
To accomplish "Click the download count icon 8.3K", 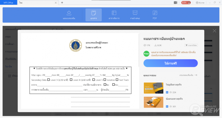I will pyautogui.click(x=156, y=45).
